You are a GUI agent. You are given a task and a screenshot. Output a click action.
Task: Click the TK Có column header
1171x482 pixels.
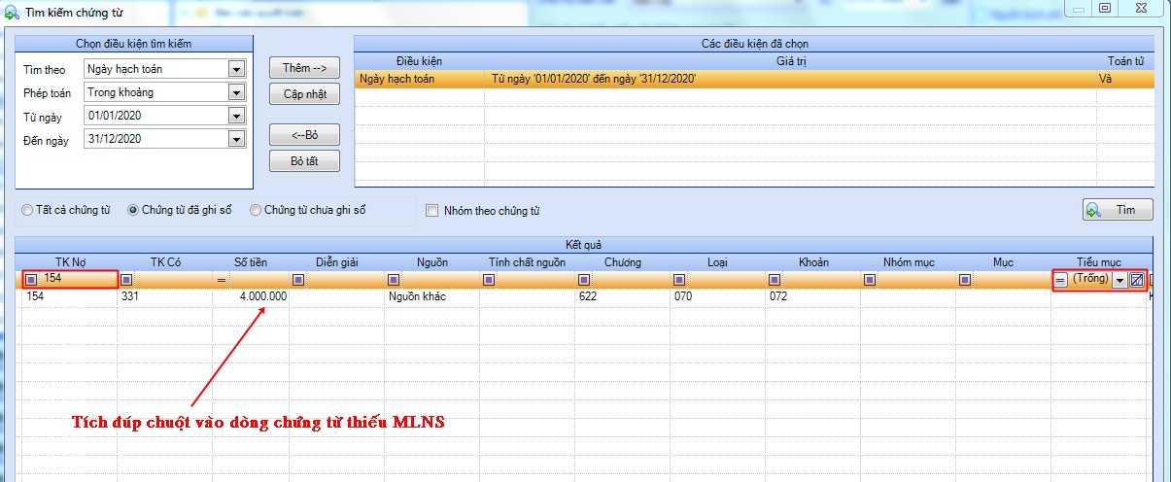165,262
